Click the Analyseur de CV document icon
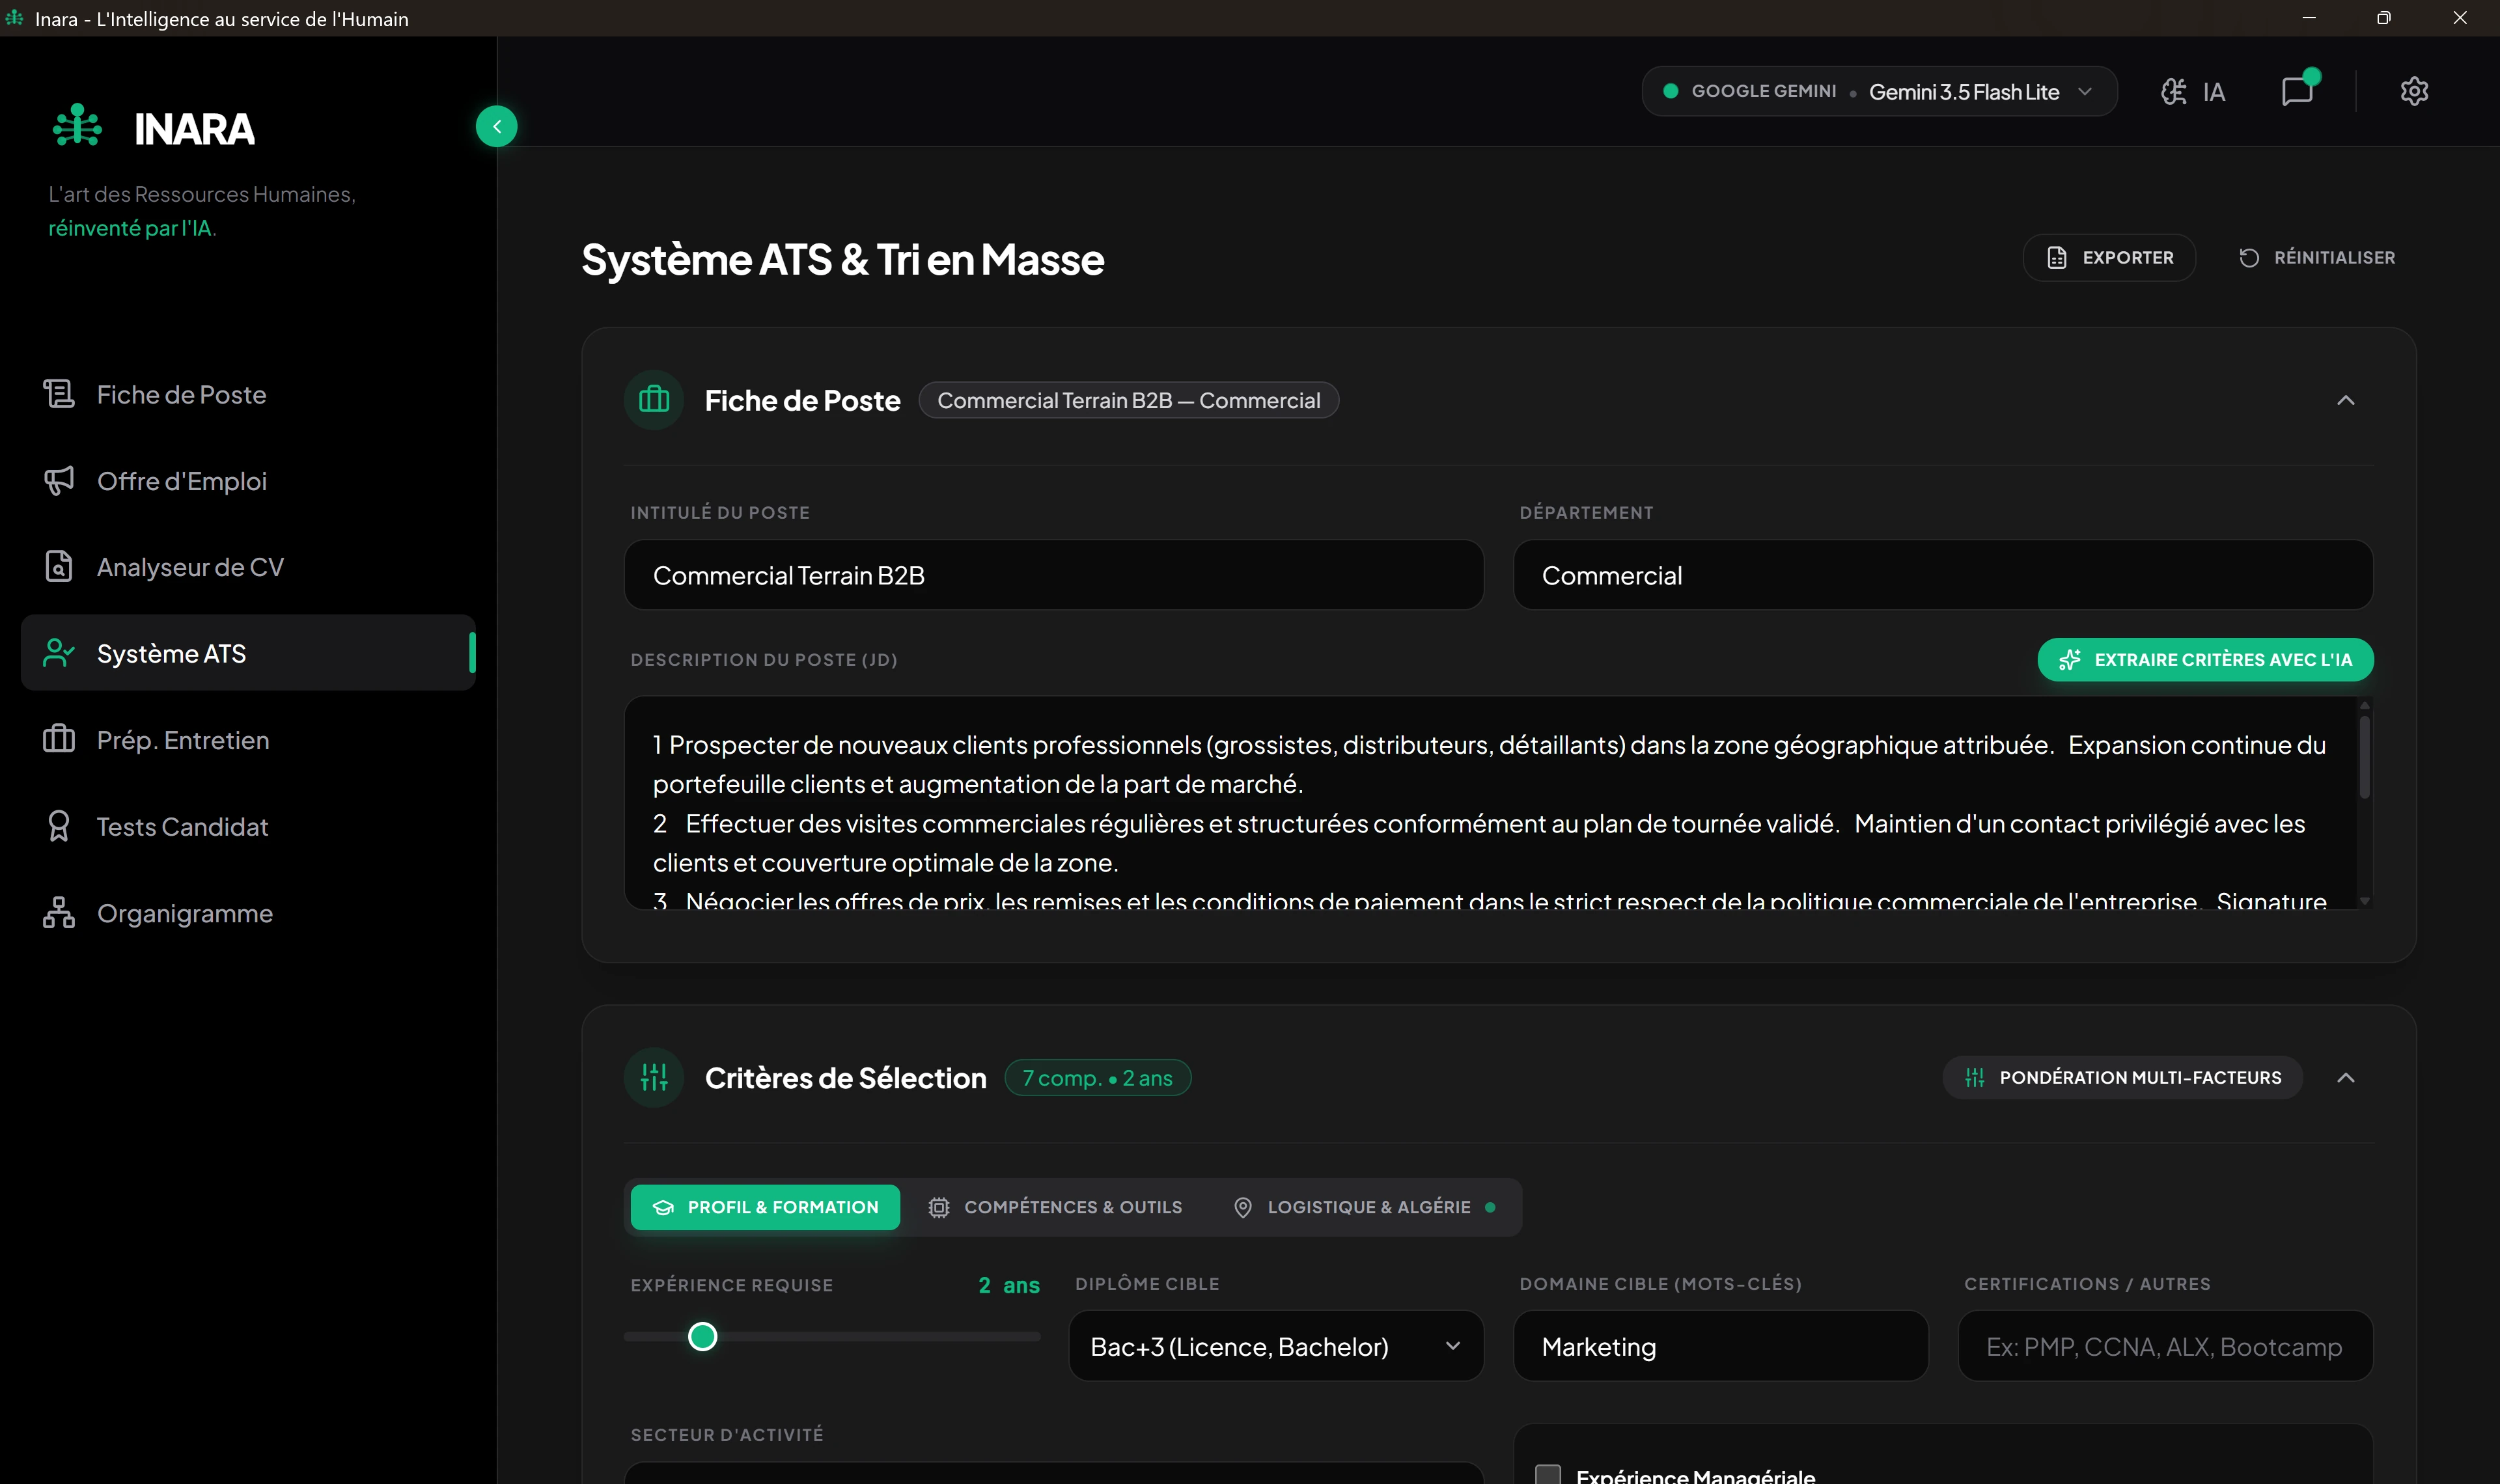This screenshot has width=2500, height=1484. pyautogui.click(x=59, y=566)
